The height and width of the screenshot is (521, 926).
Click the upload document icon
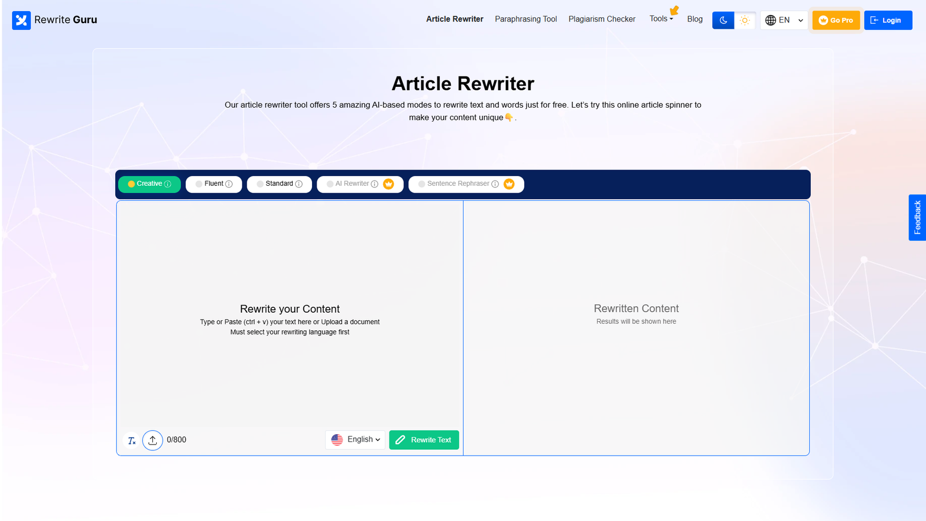tap(153, 441)
